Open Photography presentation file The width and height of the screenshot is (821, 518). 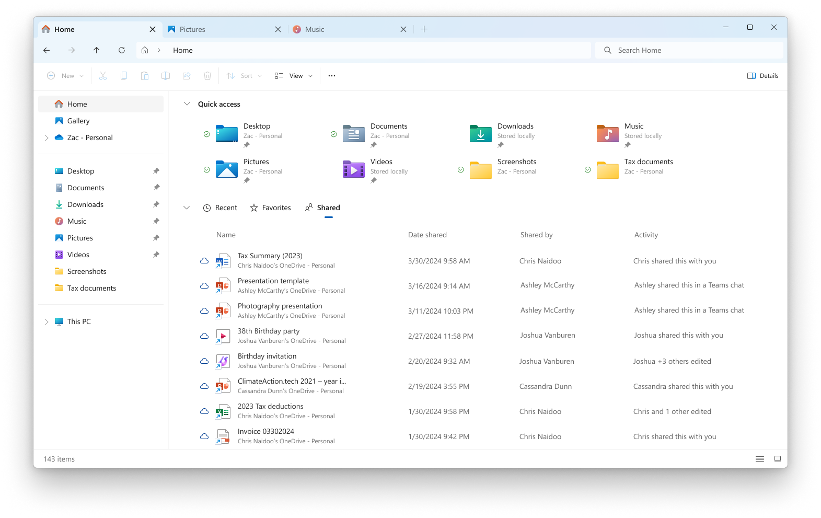click(280, 306)
